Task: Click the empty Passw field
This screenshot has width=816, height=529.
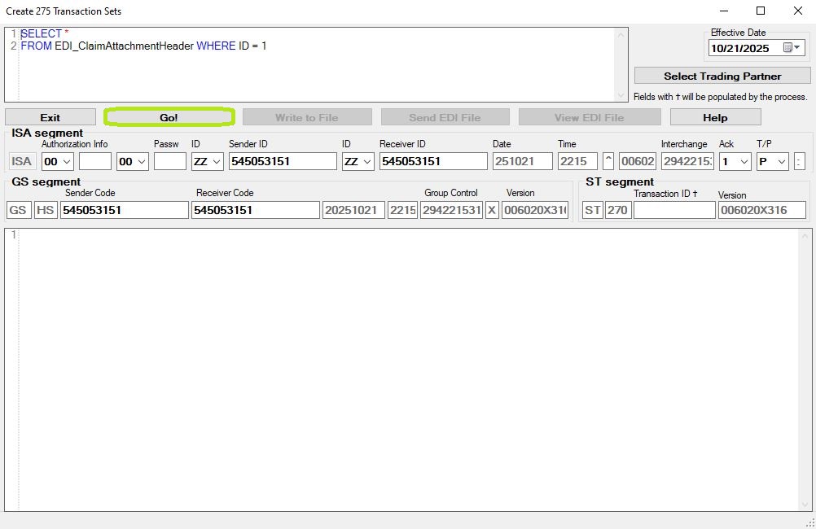Action: (x=170, y=161)
